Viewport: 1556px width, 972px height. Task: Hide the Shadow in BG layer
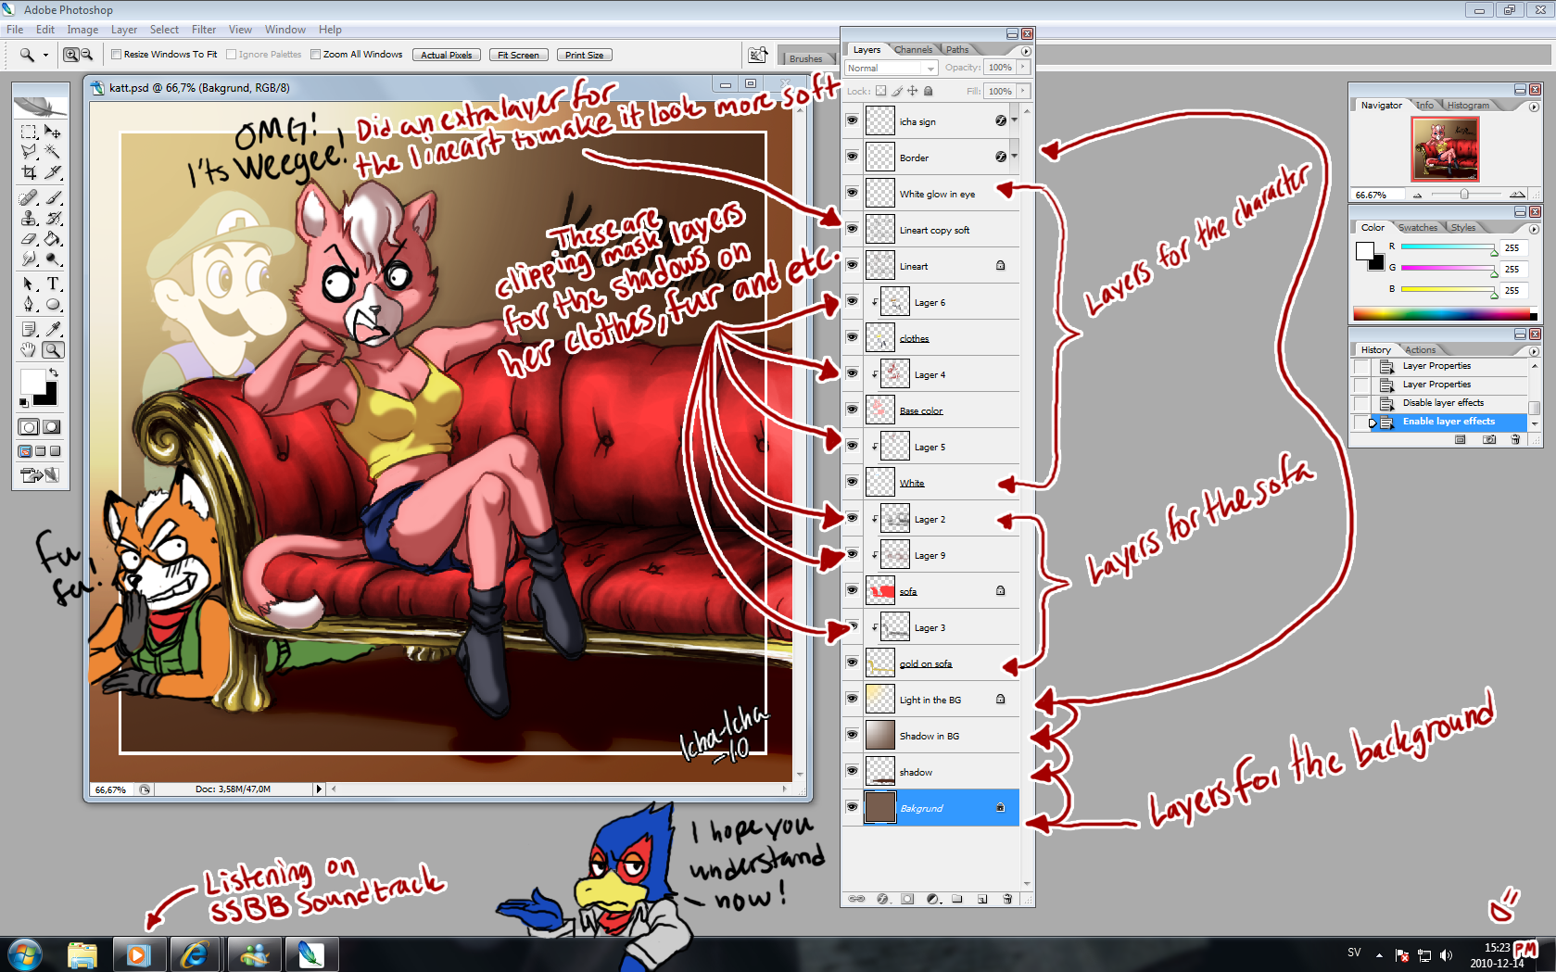pos(852,735)
